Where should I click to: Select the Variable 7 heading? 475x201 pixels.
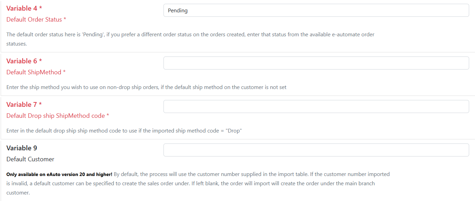point(22,104)
